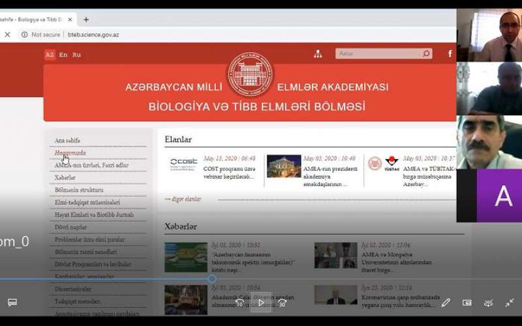Screen dimensions: 522x326
Task: Exit fullscreen with the collapse arrows icon
Action: coord(510,303)
